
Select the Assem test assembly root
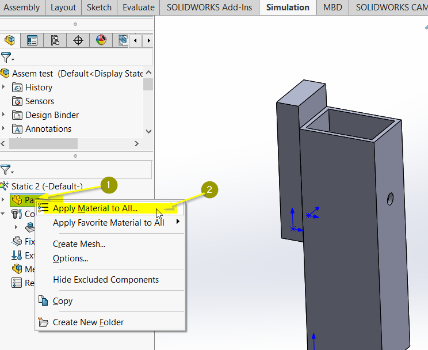coord(71,74)
